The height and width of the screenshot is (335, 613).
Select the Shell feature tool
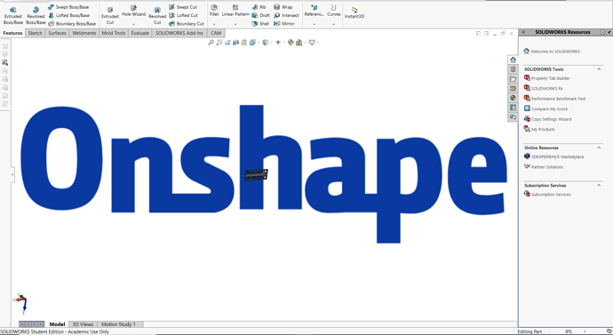[260, 24]
